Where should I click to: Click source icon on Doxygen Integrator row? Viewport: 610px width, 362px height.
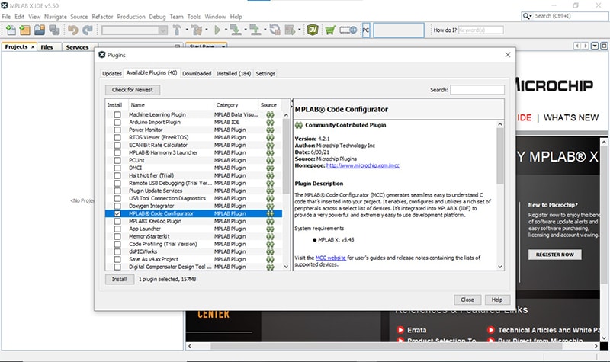click(270, 206)
